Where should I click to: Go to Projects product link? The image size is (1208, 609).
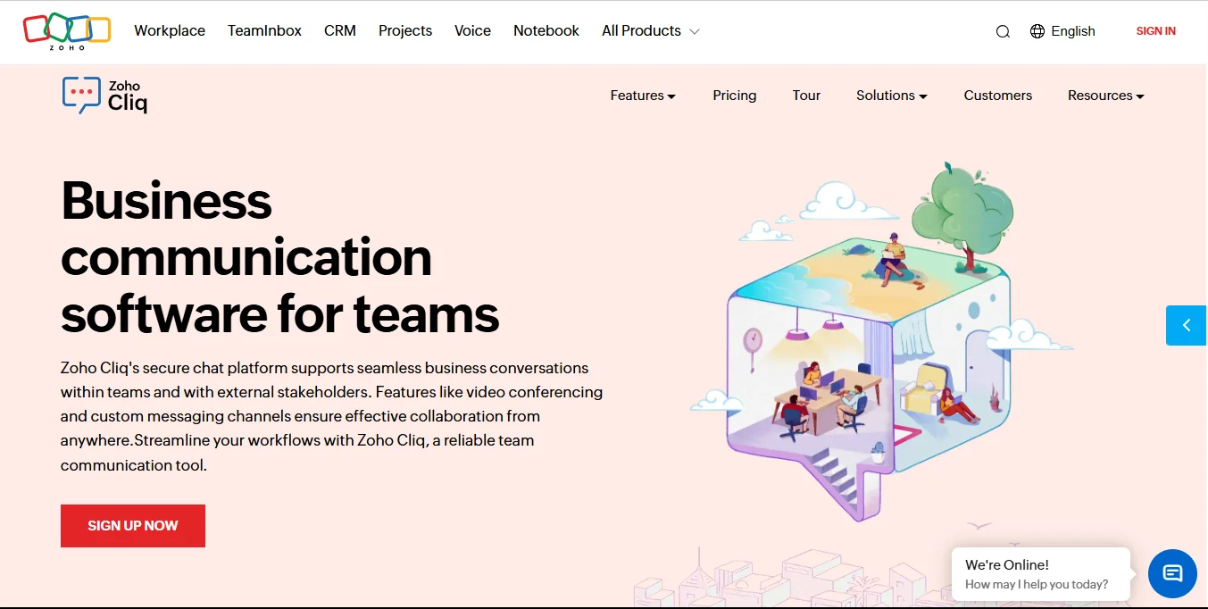[405, 30]
